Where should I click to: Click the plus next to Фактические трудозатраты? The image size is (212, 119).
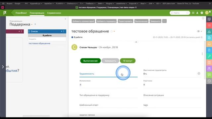coord(199,73)
